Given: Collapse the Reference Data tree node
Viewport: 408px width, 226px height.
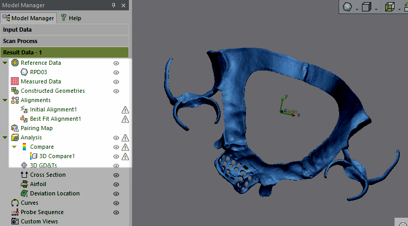Looking at the screenshot, I should tap(5, 63).
